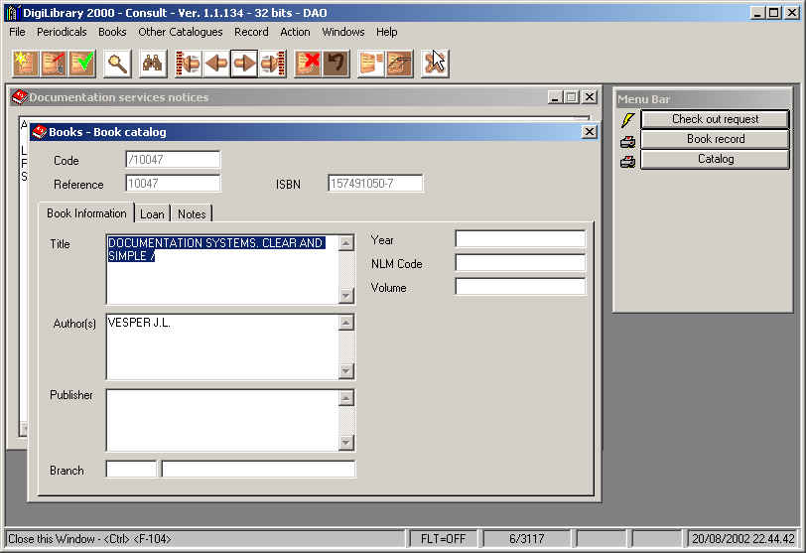This screenshot has width=806, height=553.
Task: Click the delete record red X icon
Action: coord(308,64)
